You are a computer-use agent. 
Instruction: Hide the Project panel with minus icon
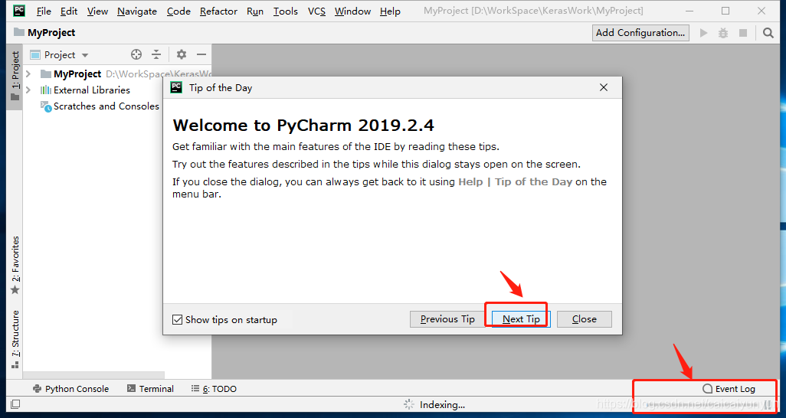click(201, 54)
